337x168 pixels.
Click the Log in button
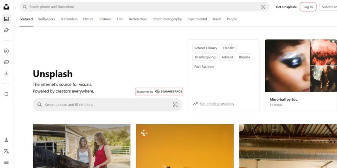tap(308, 7)
